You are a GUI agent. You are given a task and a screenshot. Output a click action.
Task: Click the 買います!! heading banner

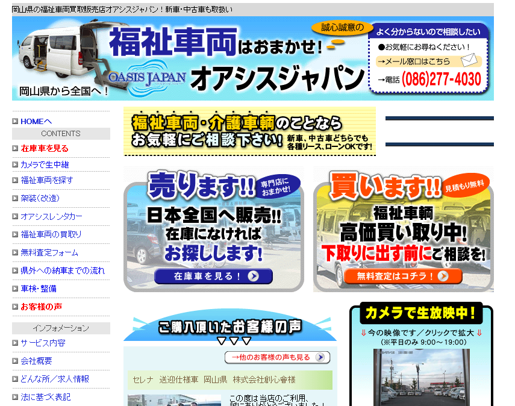[x=385, y=187]
